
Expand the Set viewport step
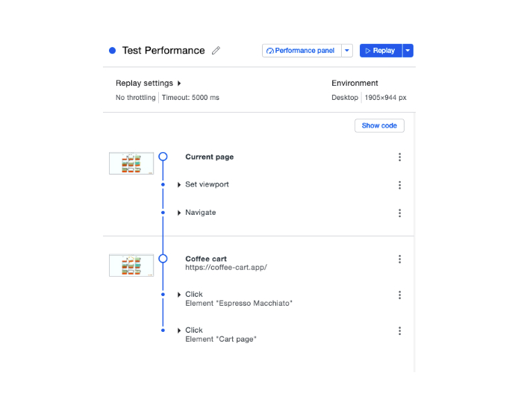pos(179,185)
